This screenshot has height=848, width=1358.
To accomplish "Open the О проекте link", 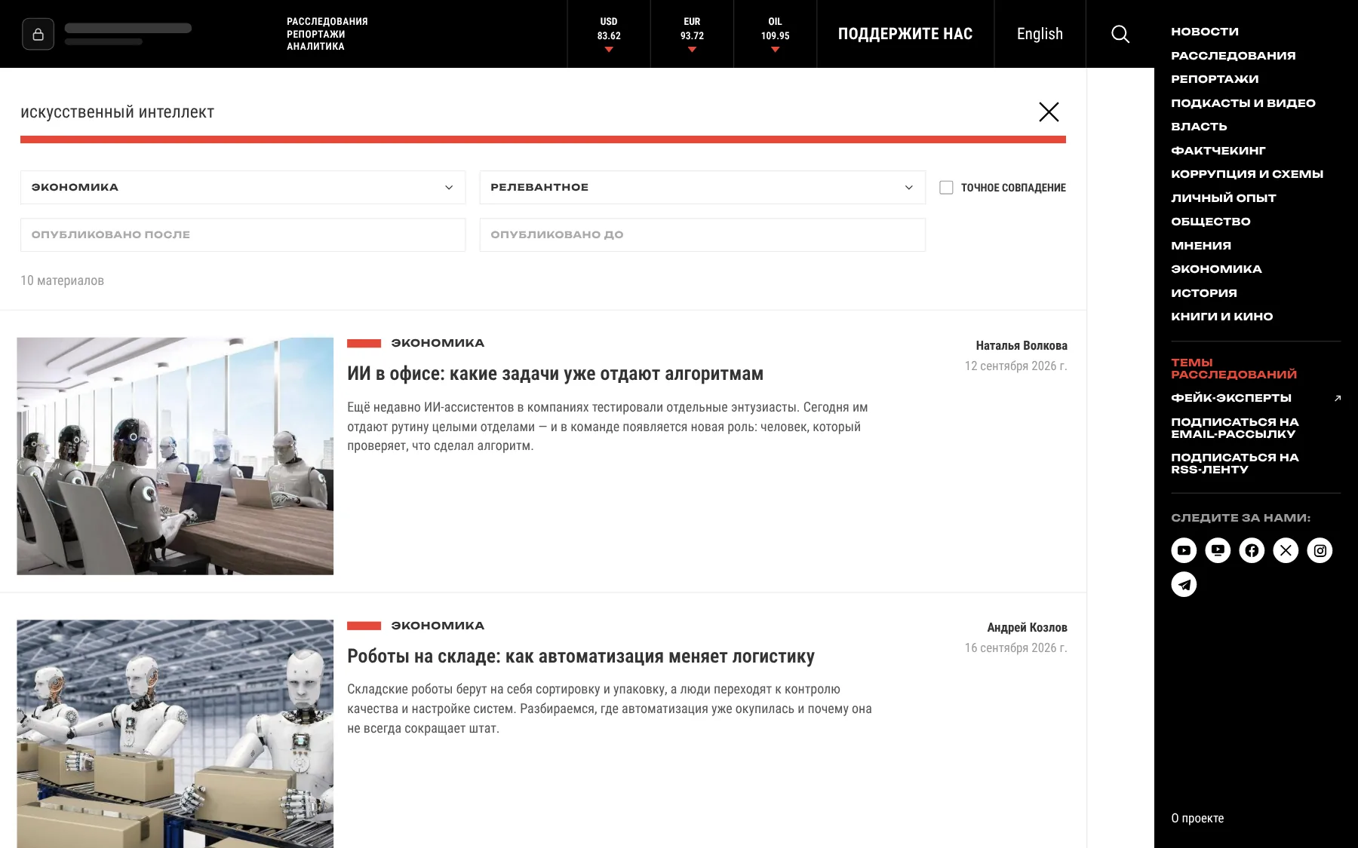I will [1197, 818].
